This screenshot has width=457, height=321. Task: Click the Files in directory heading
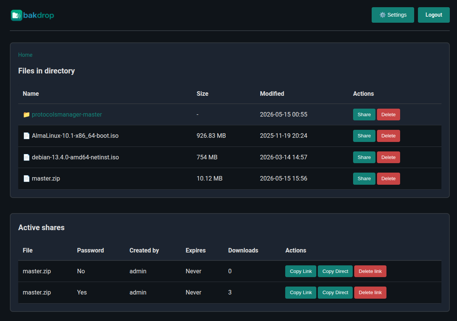tap(47, 71)
